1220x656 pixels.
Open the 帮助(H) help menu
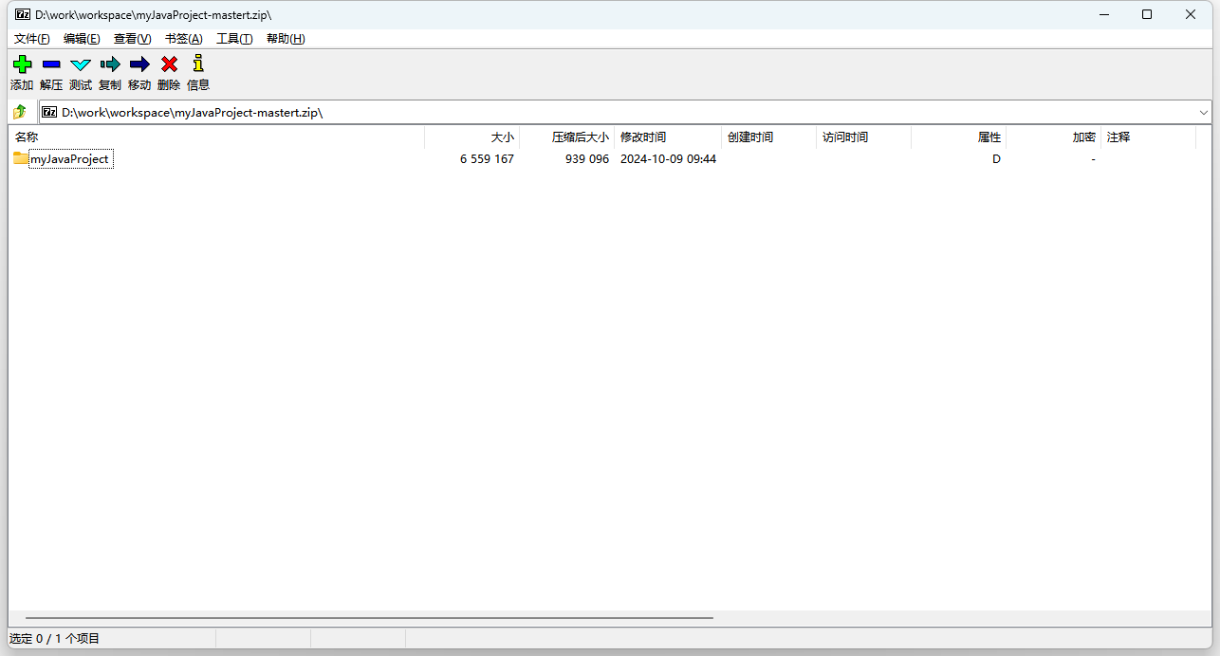click(286, 39)
